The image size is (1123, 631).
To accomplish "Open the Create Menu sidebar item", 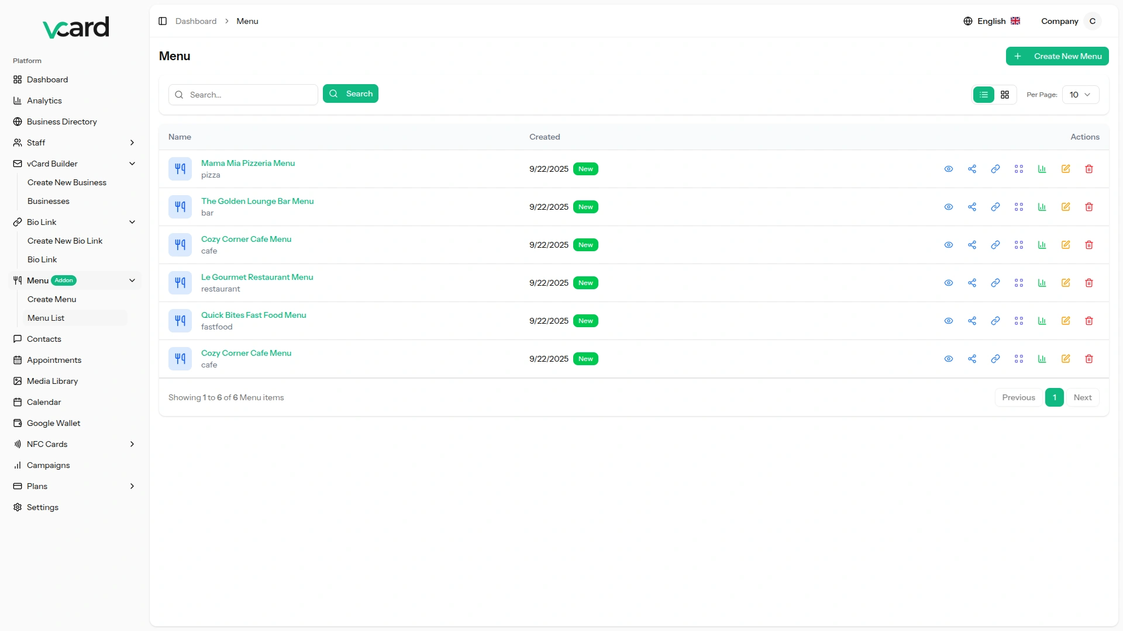I will click(52, 299).
